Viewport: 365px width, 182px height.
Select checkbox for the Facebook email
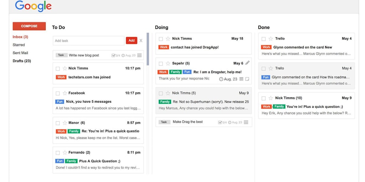pos(58,93)
